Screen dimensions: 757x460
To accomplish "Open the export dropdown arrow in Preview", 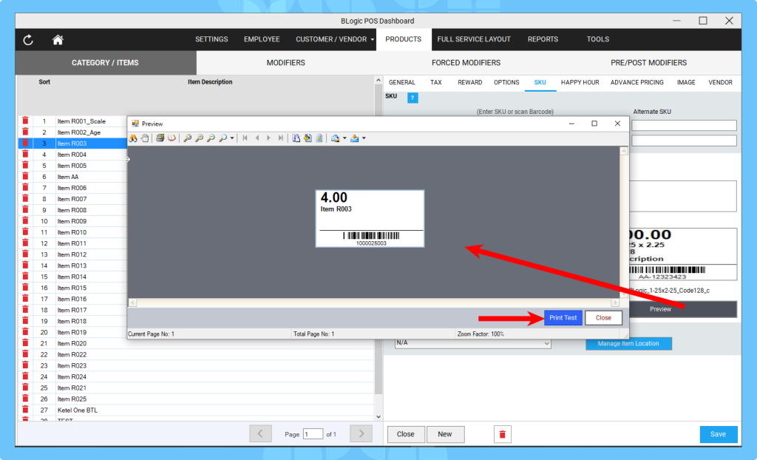I will click(x=344, y=138).
